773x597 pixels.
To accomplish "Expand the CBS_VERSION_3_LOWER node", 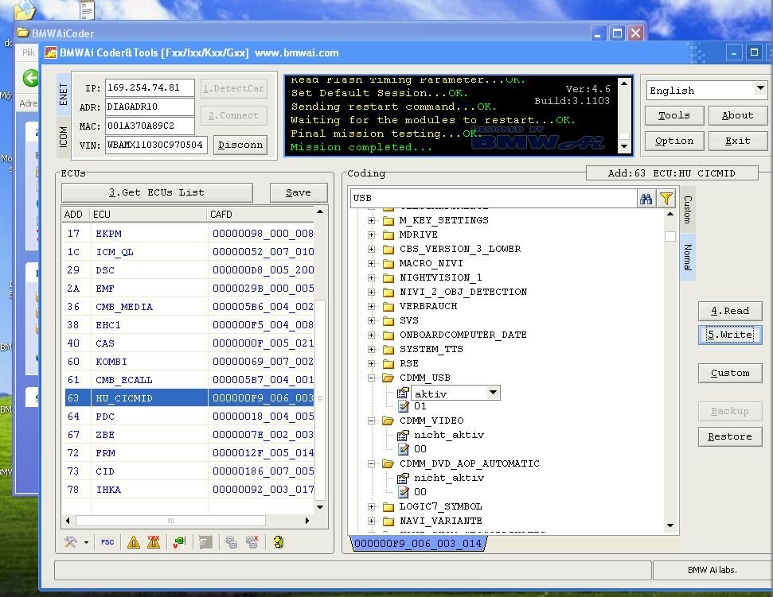I will 372,249.
